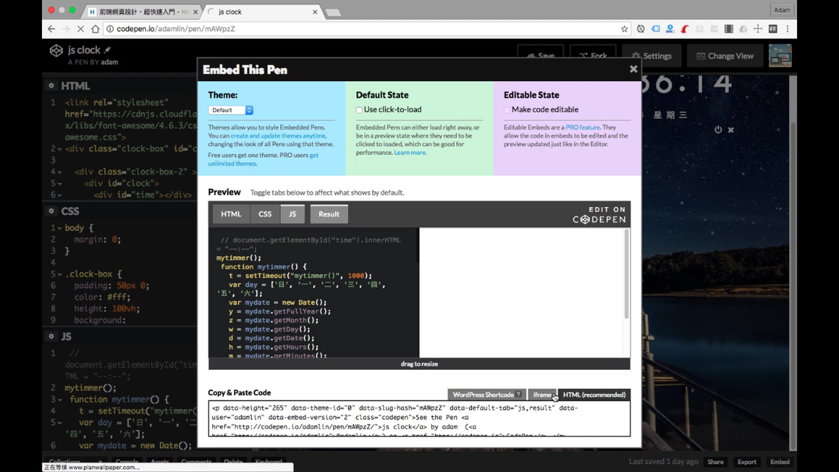Bookmark the page with the star icon

pyautogui.click(x=624, y=29)
